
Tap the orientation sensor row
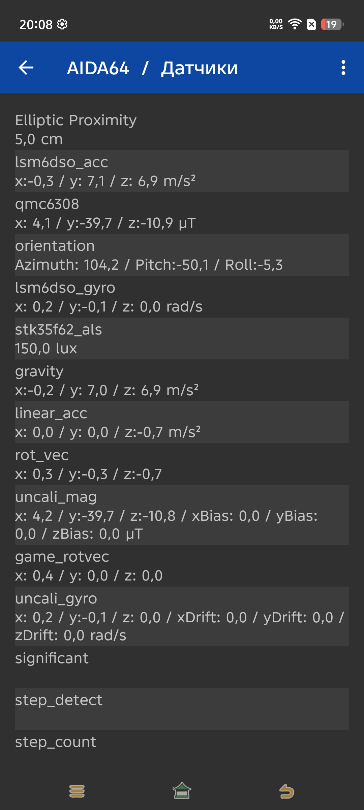click(182, 255)
